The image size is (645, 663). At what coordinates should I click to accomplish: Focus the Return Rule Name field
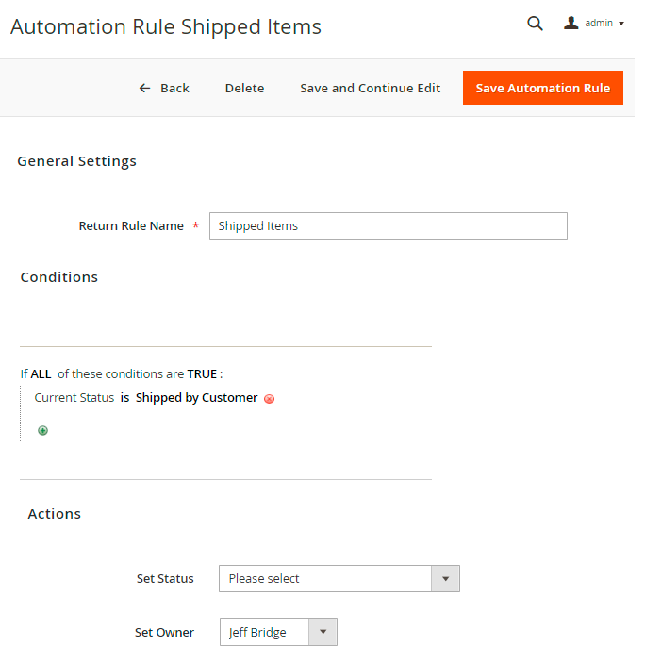pyautogui.click(x=388, y=225)
